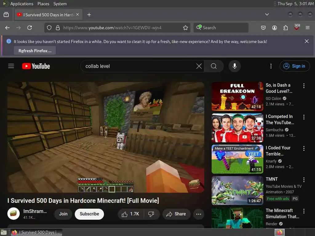The image size is (315, 236).
Task: Open the I Competed In The YouTube thumbnail
Action: pyautogui.click(x=237, y=128)
